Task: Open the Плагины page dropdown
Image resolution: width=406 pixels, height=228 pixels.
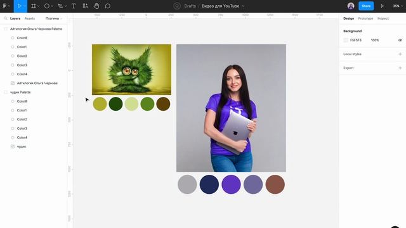Action: 53,18
